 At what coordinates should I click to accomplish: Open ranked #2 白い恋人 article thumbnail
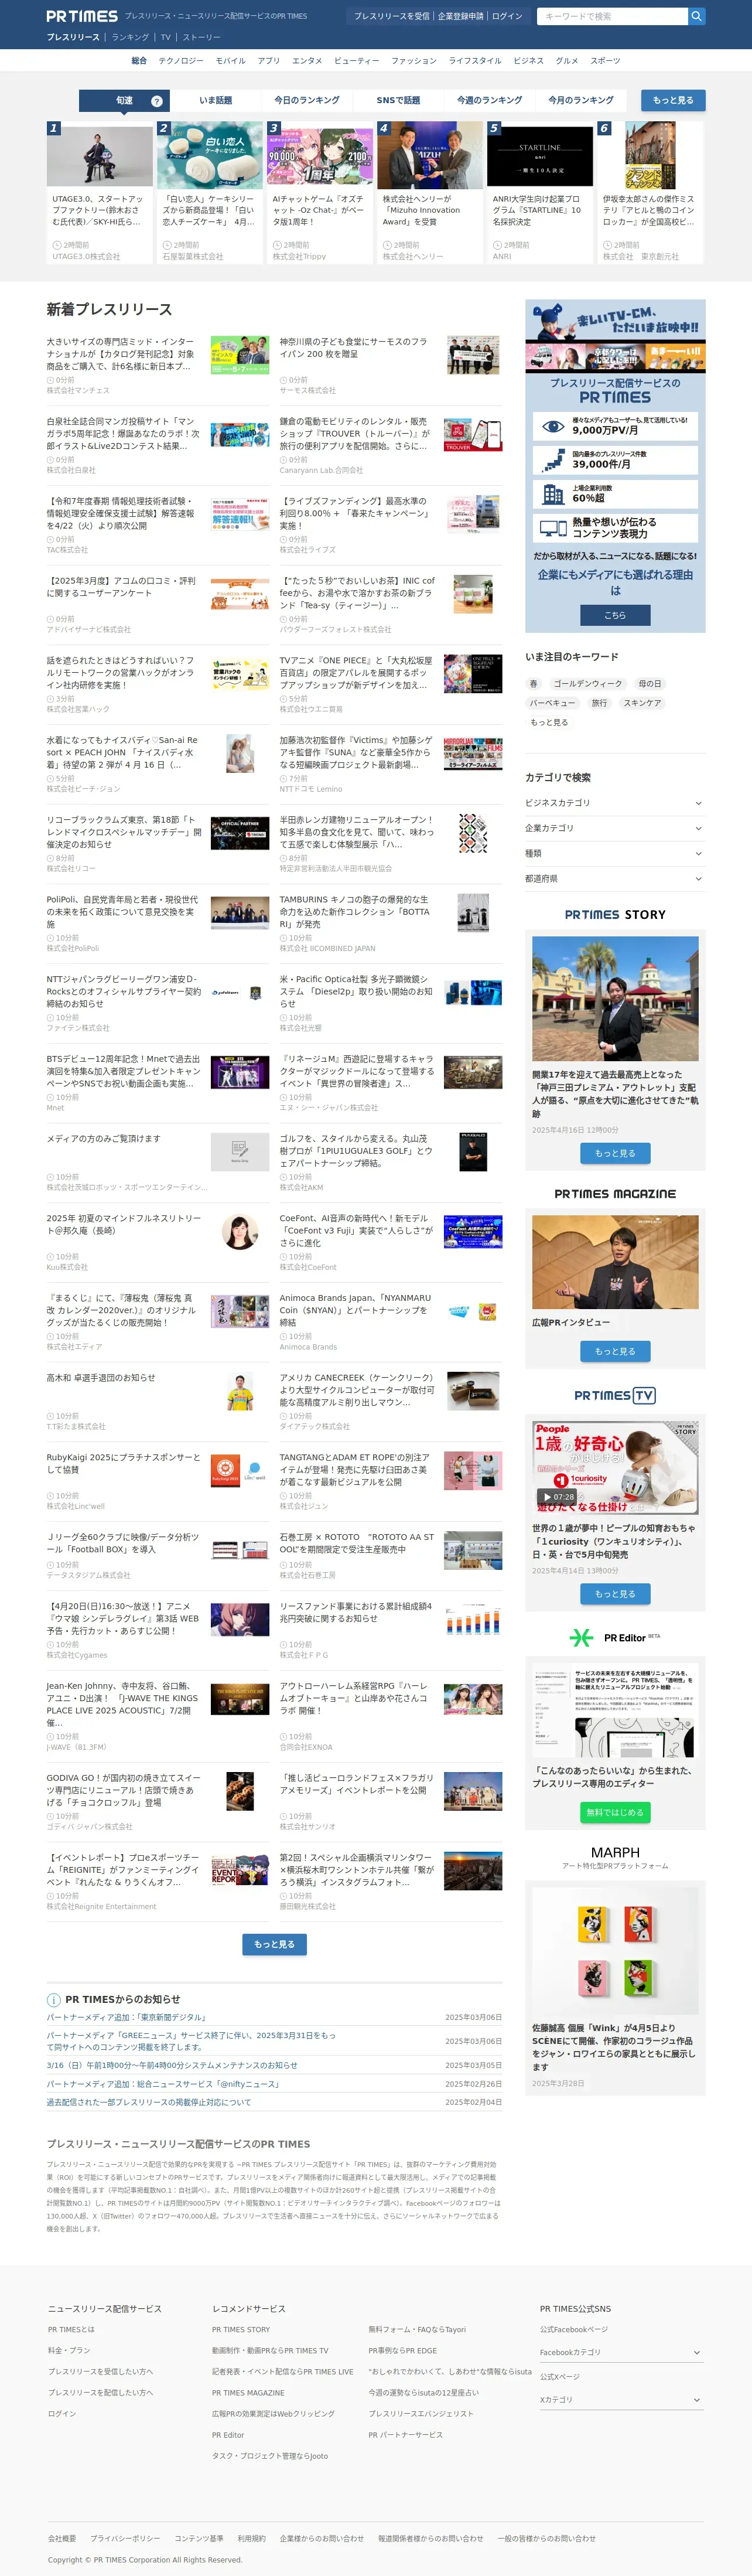[x=209, y=155]
